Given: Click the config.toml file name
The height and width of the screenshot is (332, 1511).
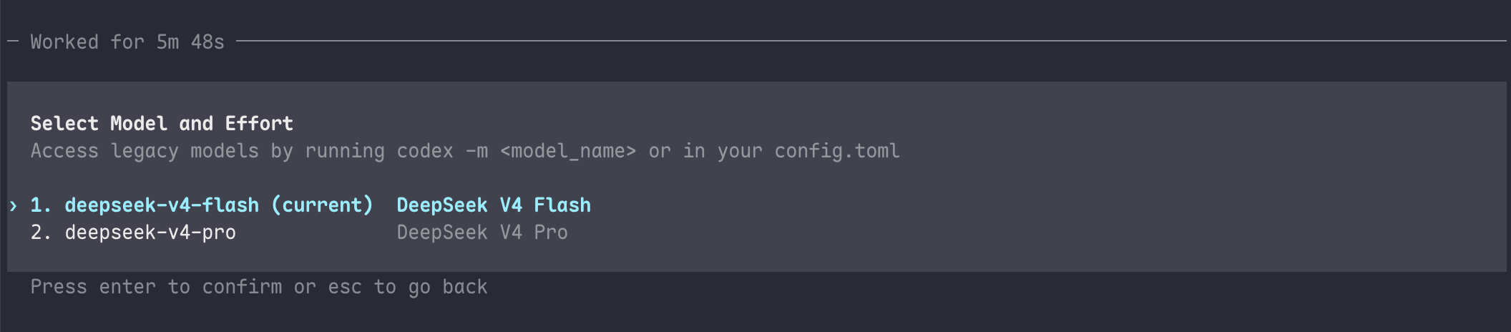Looking at the screenshot, I should point(837,151).
